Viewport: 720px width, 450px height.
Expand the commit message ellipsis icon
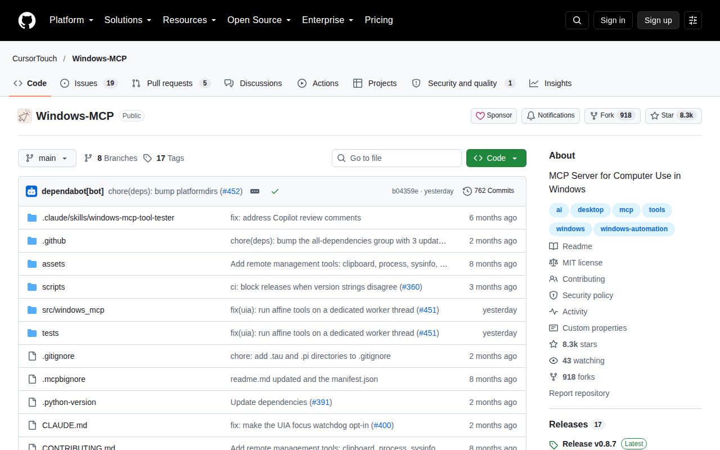[255, 191]
